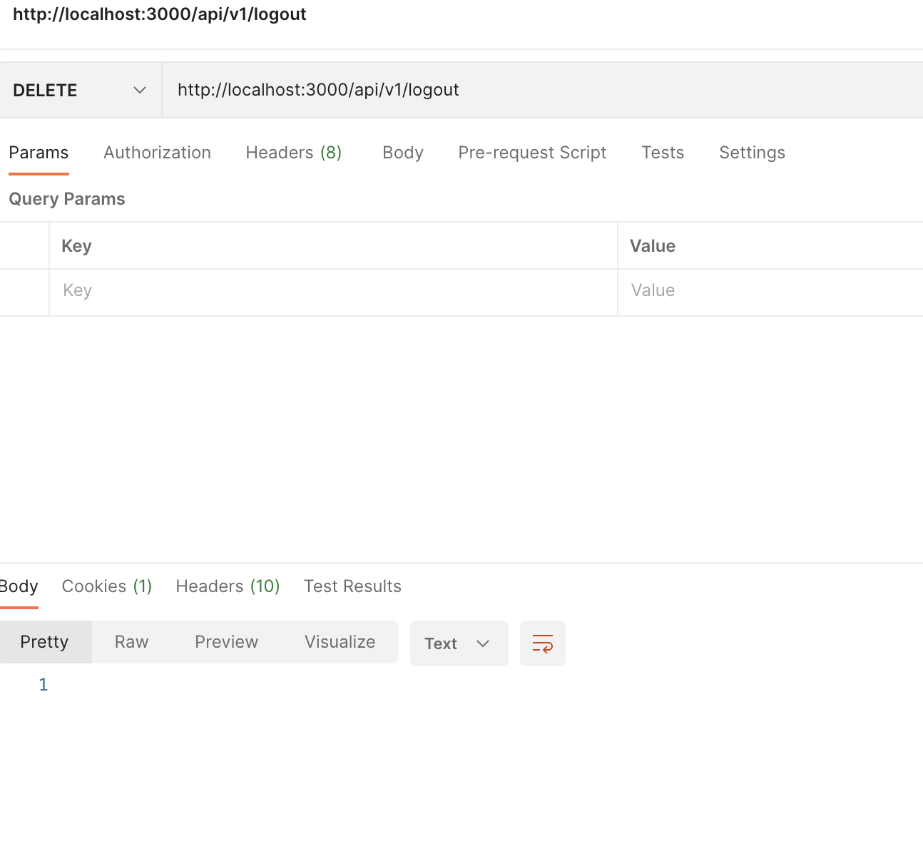Click the line wrap icon beside Text dropdown
Viewport: 923px width, 866px height.
(542, 643)
